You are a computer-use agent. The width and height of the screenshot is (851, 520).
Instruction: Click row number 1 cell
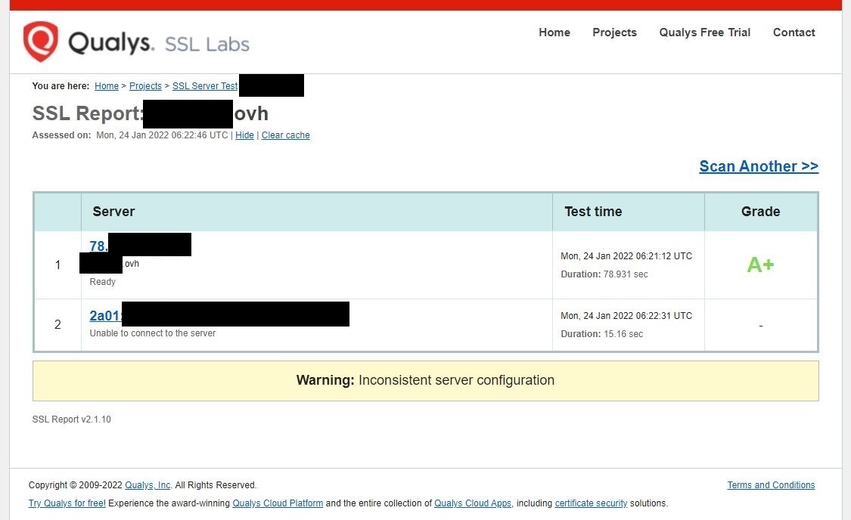57,265
